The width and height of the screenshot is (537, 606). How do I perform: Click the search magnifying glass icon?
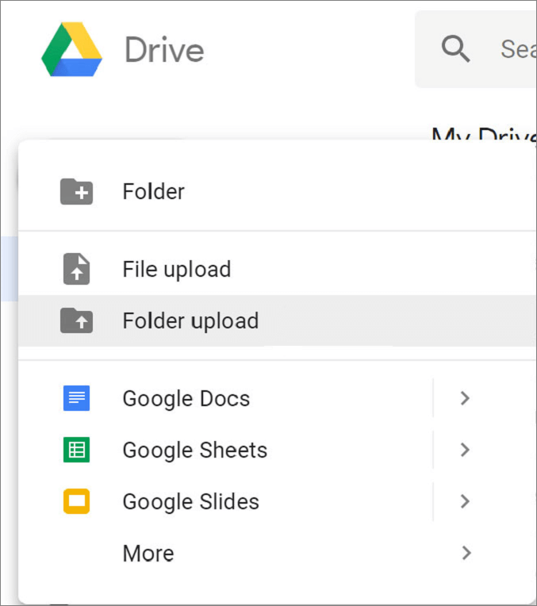456,49
